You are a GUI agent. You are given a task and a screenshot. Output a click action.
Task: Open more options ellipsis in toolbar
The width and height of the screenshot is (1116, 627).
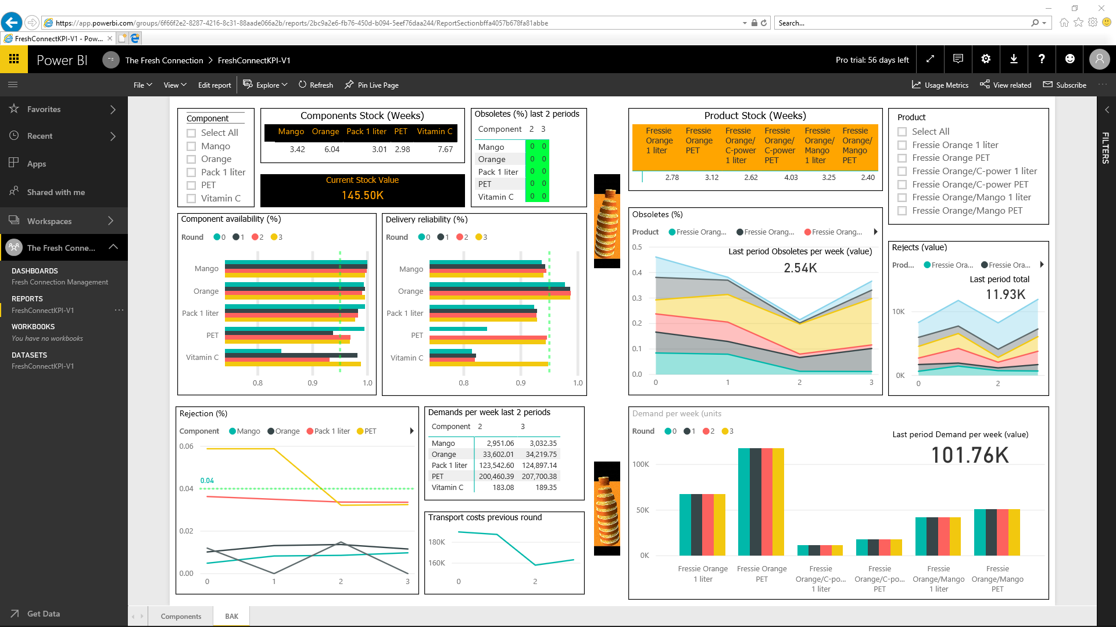pyautogui.click(x=1103, y=85)
